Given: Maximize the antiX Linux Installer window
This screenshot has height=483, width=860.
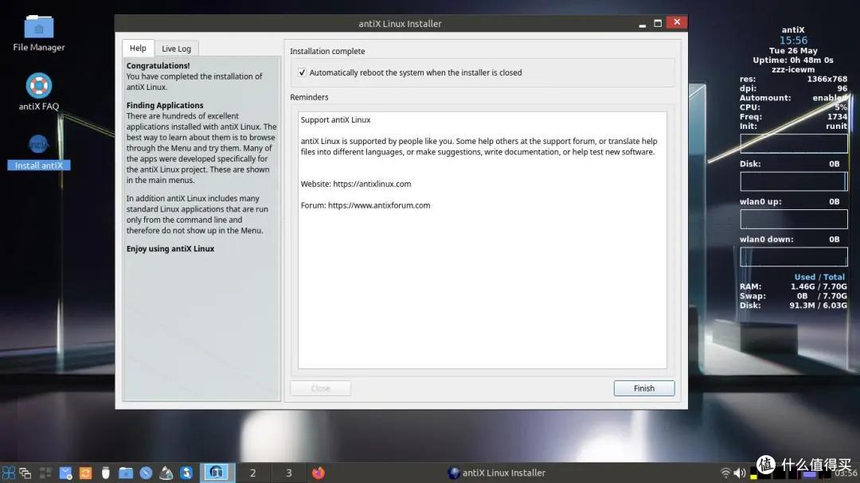Looking at the screenshot, I should coord(658,24).
